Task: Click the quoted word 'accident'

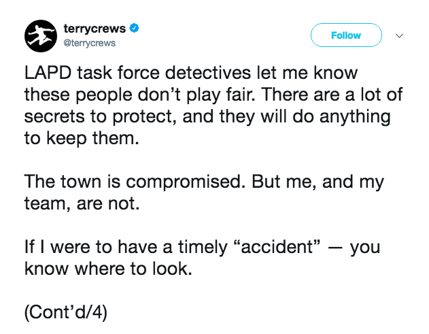Action: [x=279, y=248]
